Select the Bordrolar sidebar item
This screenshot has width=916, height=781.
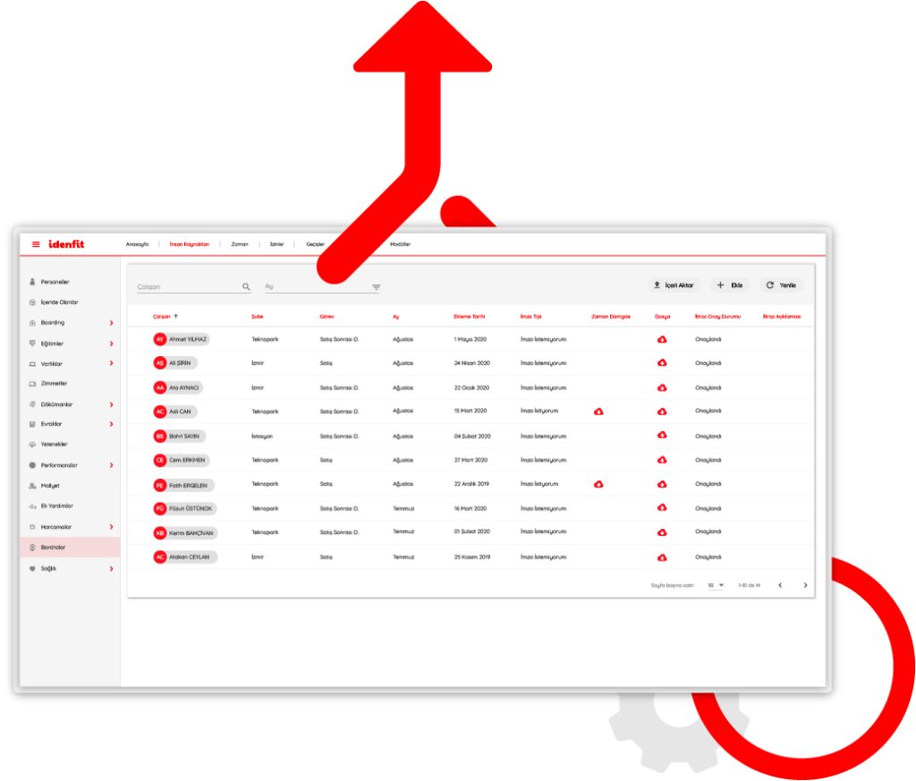click(54, 548)
